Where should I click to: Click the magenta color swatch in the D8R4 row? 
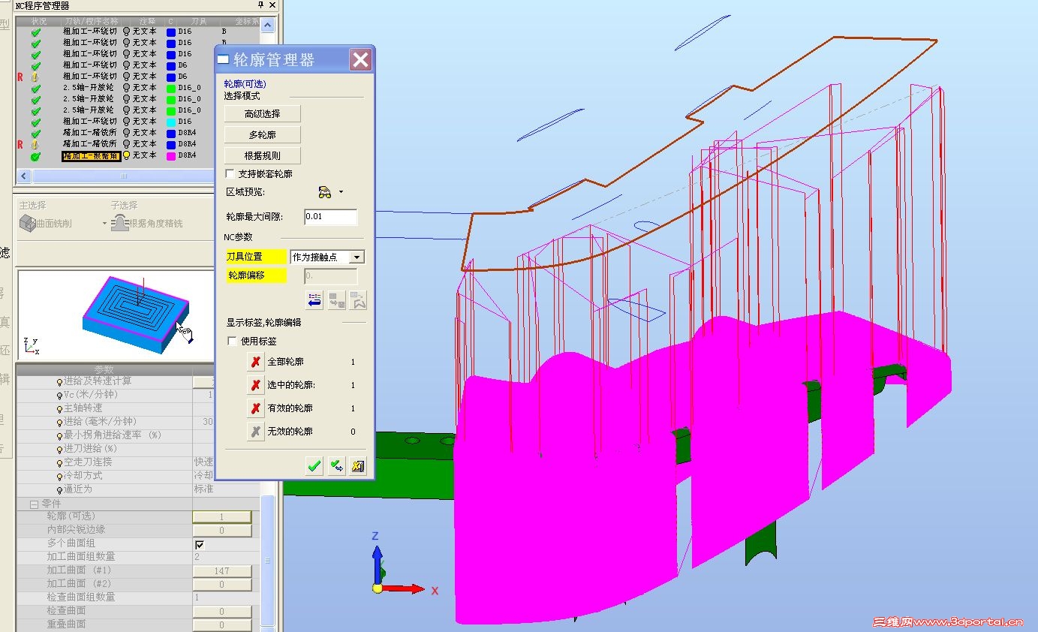[x=171, y=155]
